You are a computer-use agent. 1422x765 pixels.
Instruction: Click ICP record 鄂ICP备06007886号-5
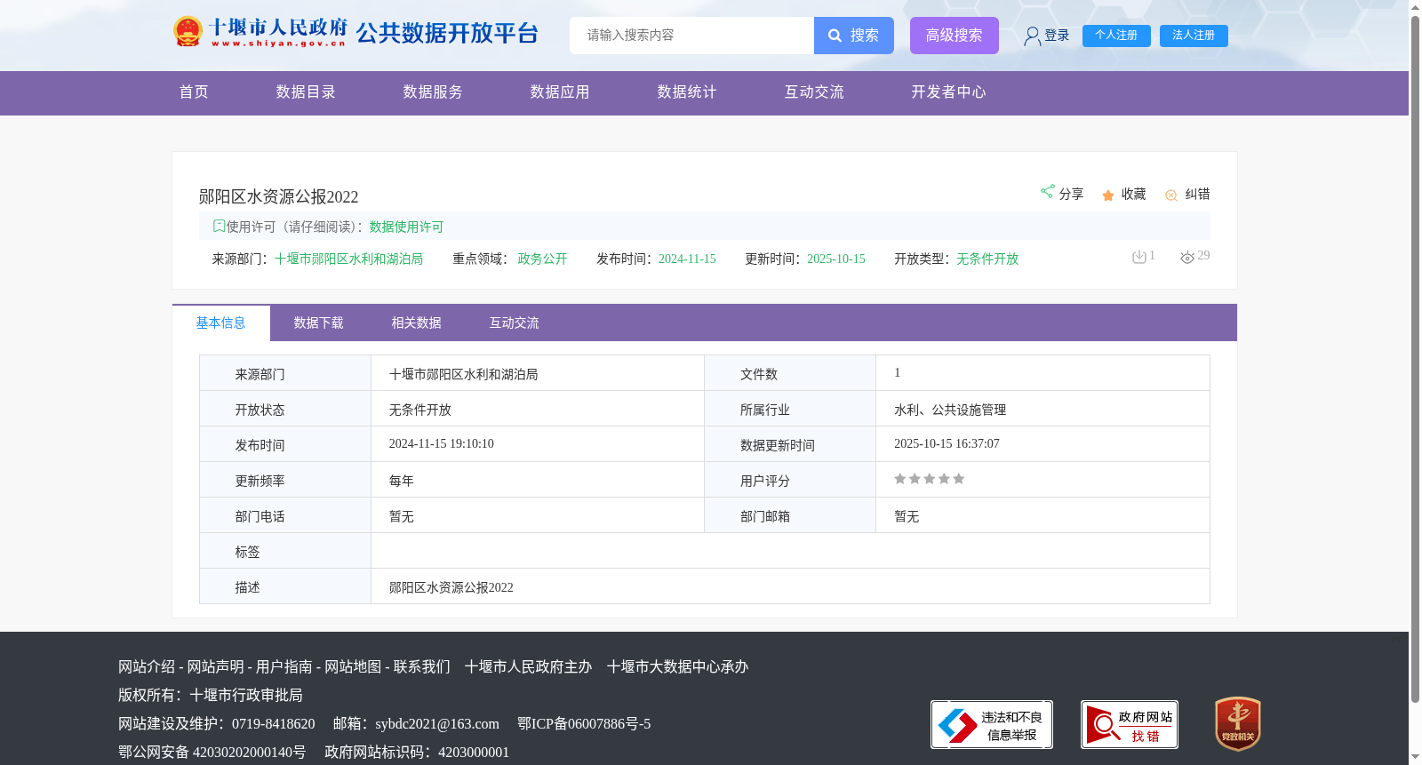[x=584, y=724]
